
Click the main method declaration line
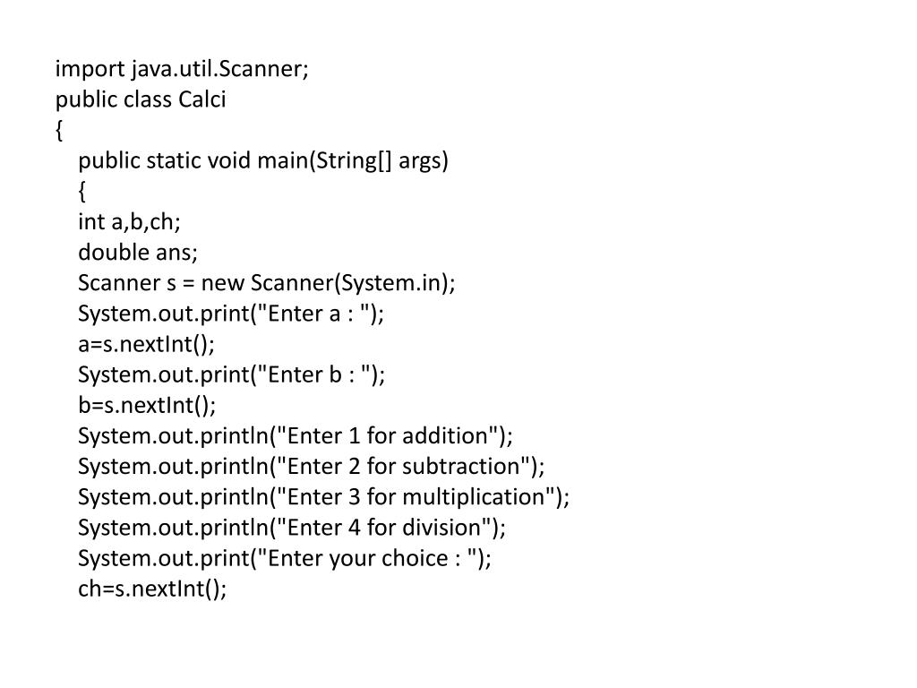pos(262,161)
